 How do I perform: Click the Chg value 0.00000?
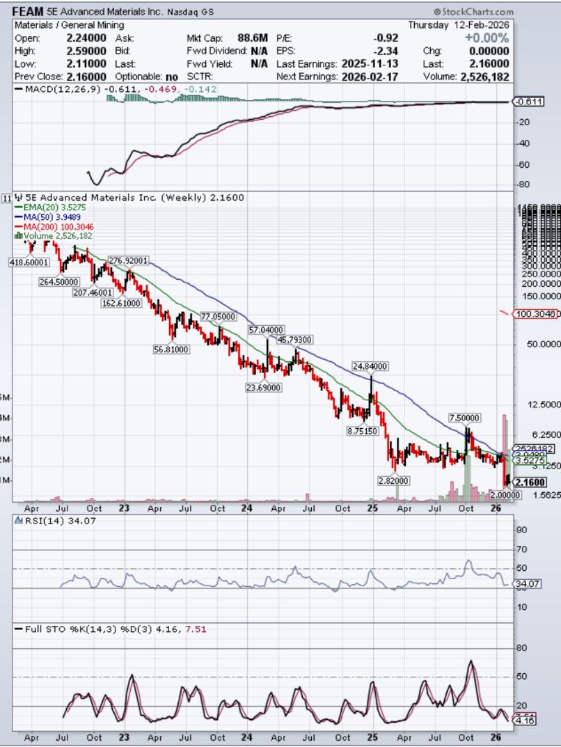(489, 51)
